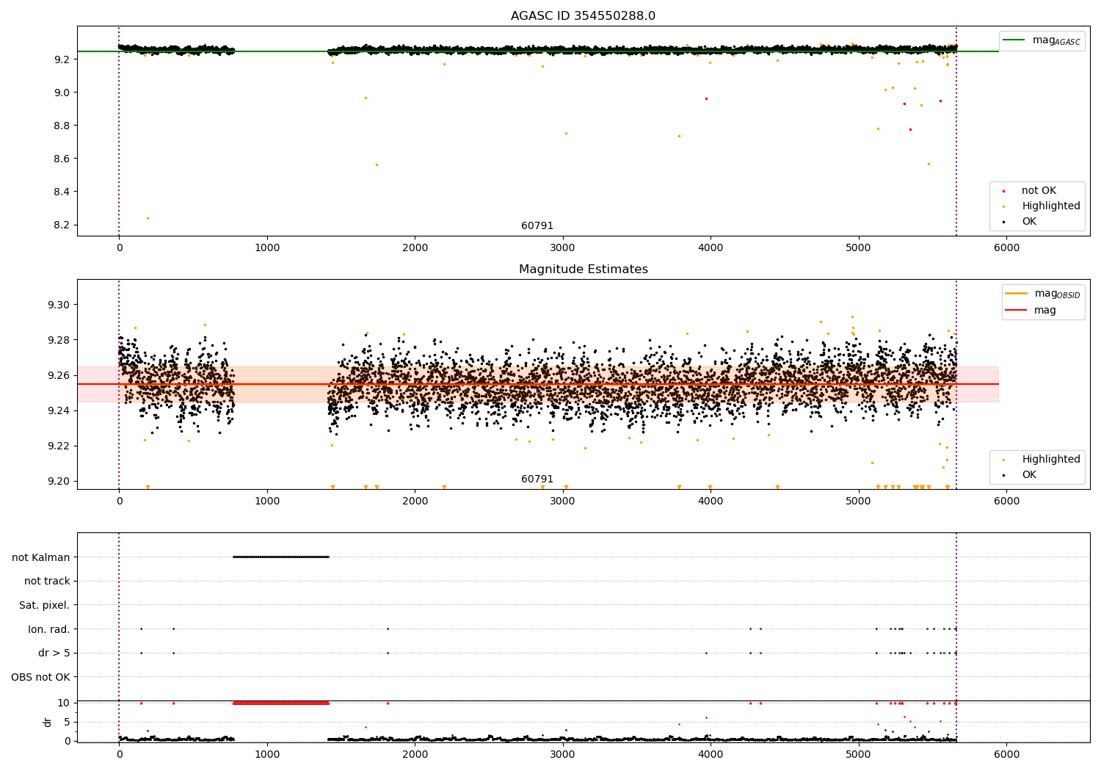This screenshot has height=771, width=1101.
Task: Click the 10 tick on the dr axis
Action: 64,703
